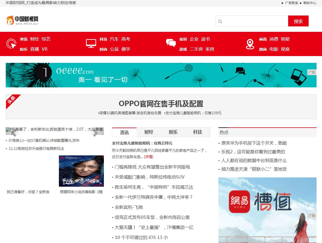
Task: Open hot topic 人人都在说的数据中台到底是什么
Action: click(254, 161)
